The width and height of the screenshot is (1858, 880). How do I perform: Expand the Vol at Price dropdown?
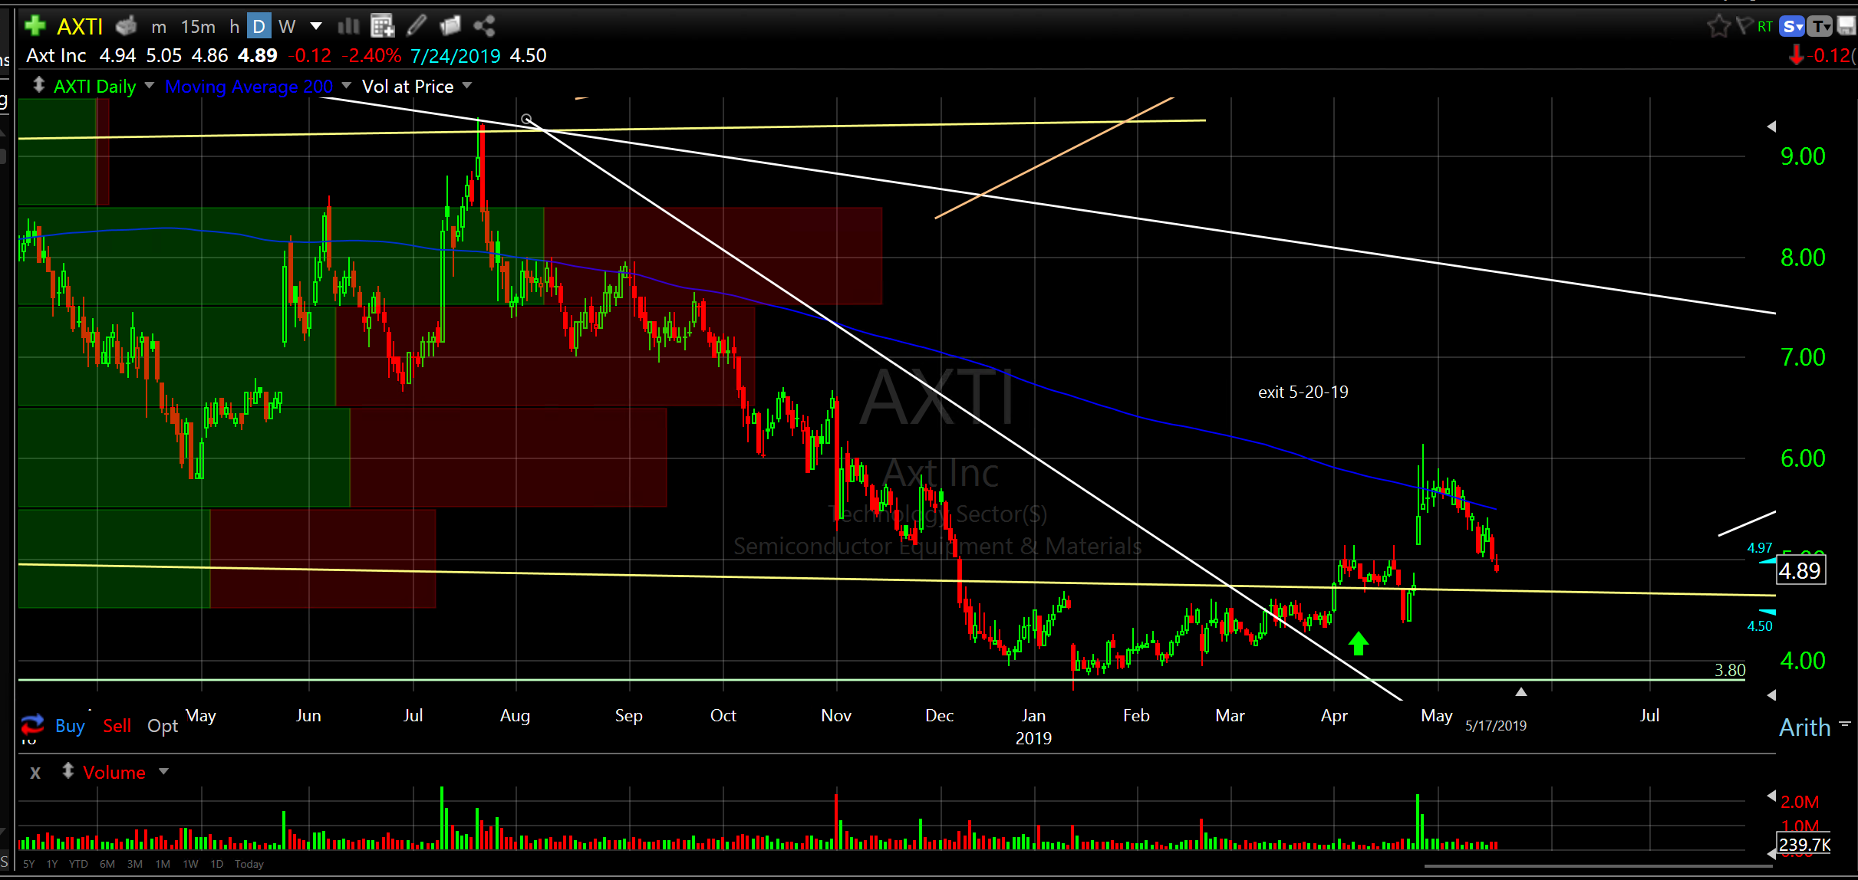(467, 85)
